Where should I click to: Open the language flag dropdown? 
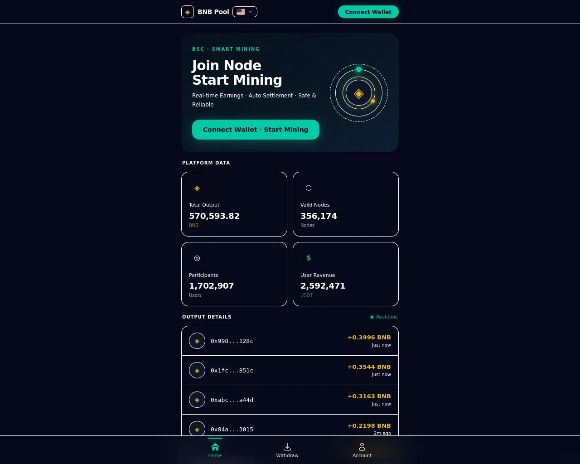point(245,12)
